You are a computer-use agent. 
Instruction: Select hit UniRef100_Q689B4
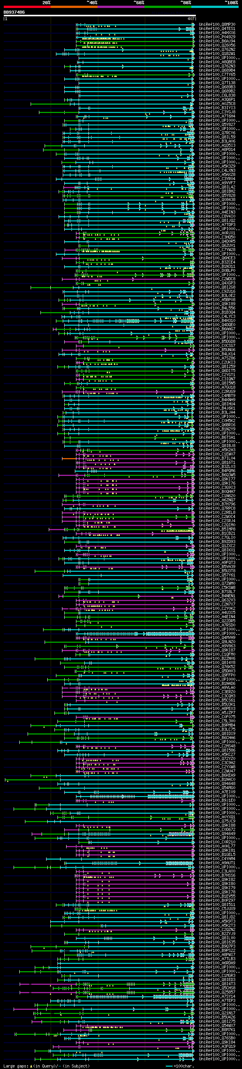[x=217, y=70]
